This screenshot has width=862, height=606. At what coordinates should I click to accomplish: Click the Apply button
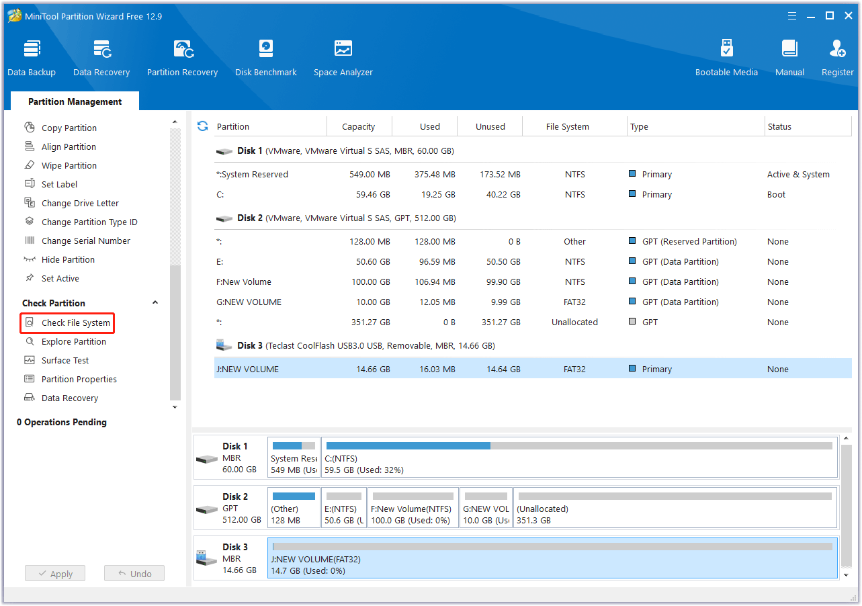click(55, 574)
